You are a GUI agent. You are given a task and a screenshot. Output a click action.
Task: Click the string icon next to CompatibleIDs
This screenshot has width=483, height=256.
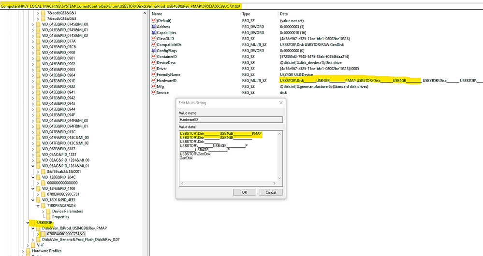(154, 44)
